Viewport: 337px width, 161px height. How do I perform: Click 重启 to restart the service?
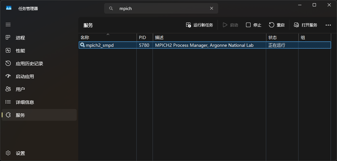coord(277,25)
